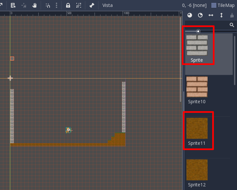Activate the Pan hand tool

point(34,5)
